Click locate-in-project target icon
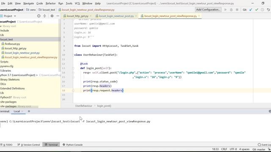 39,16
